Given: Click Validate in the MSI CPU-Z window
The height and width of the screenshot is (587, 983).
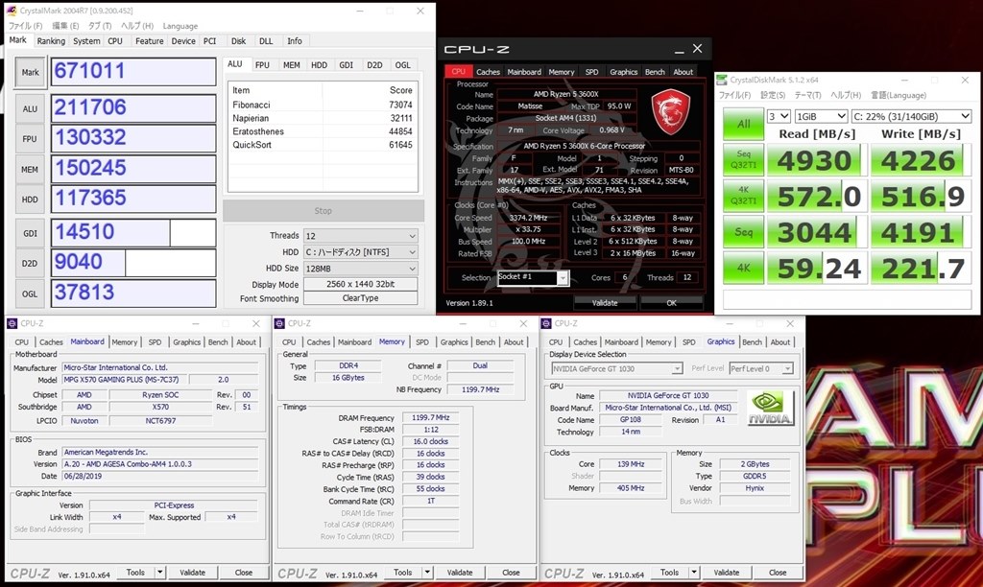Looking at the screenshot, I should click(605, 302).
